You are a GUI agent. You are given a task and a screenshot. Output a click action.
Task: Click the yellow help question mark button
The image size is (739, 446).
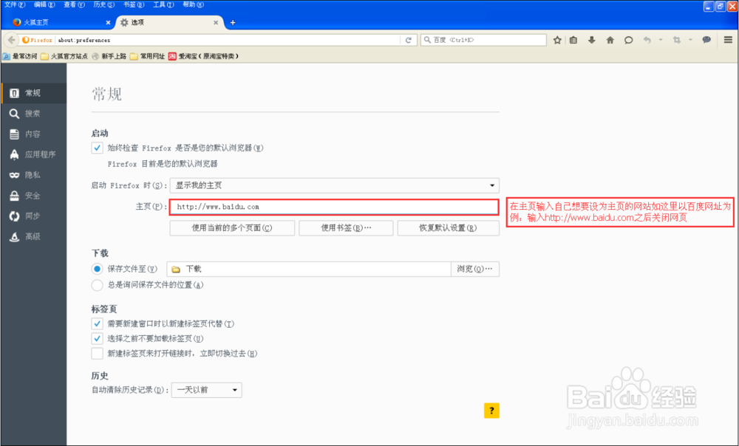point(491,411)
